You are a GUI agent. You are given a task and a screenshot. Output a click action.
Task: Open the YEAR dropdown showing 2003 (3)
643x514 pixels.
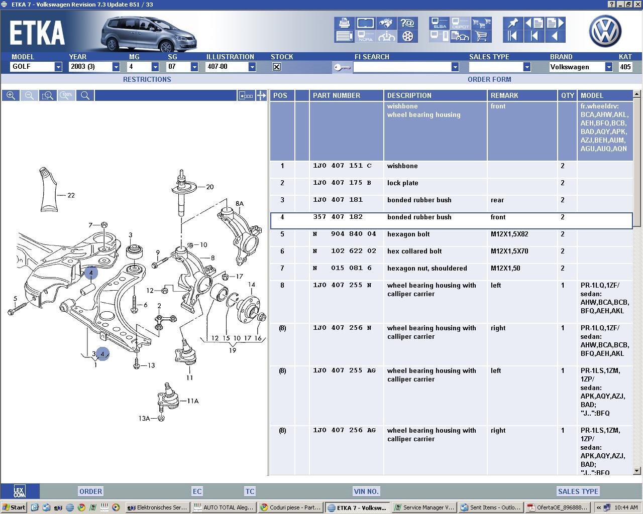coord(116,67)
